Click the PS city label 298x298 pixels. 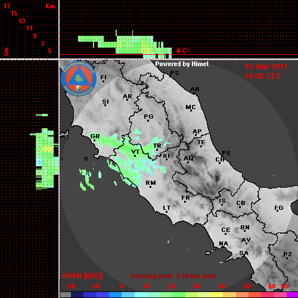pos(175,73)
